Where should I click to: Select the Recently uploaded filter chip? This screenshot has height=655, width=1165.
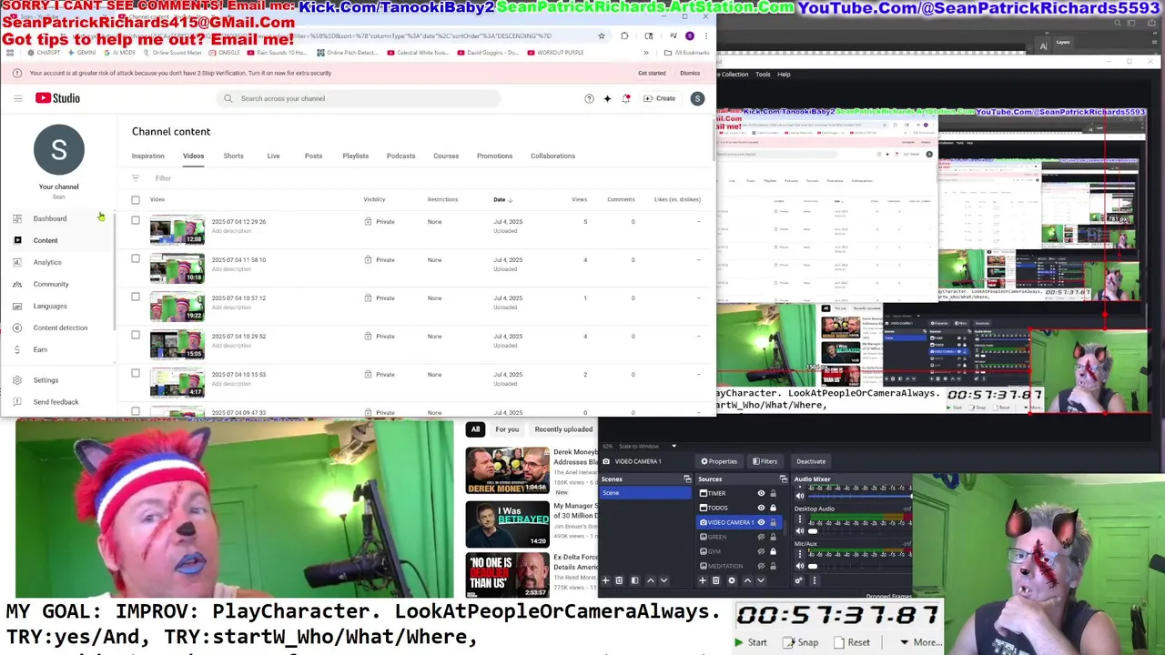pyautogui.click(x=563, y=429)
